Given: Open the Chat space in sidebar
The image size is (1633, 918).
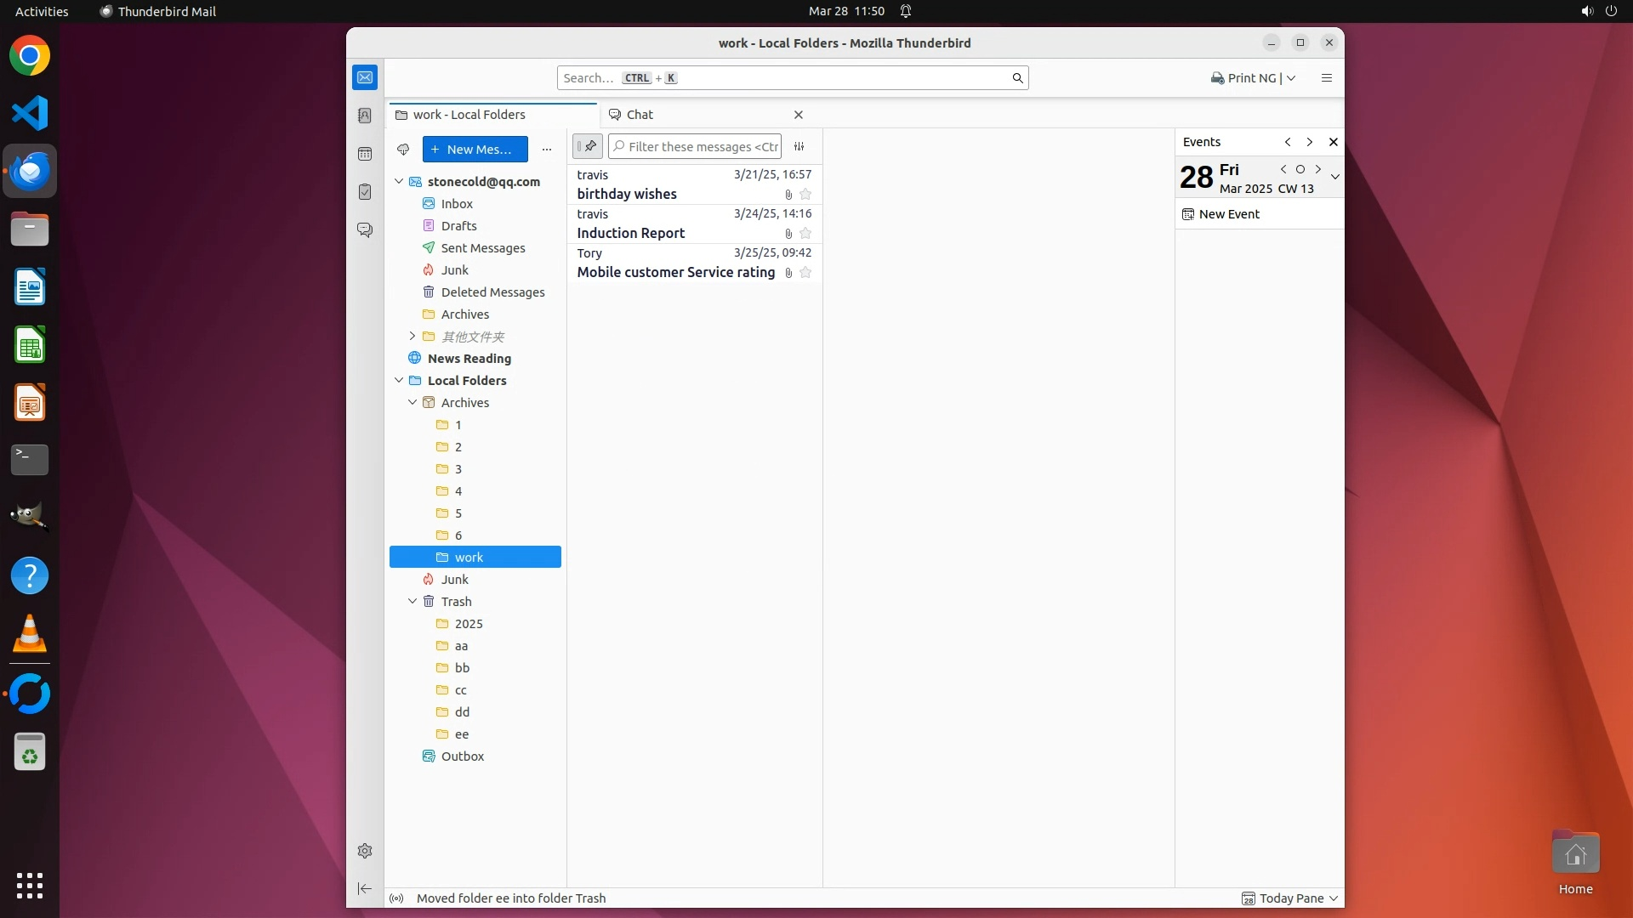Looking at the screenshot, I should 365,230.
